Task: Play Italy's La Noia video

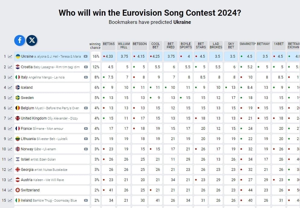Action: click(85, 77)
